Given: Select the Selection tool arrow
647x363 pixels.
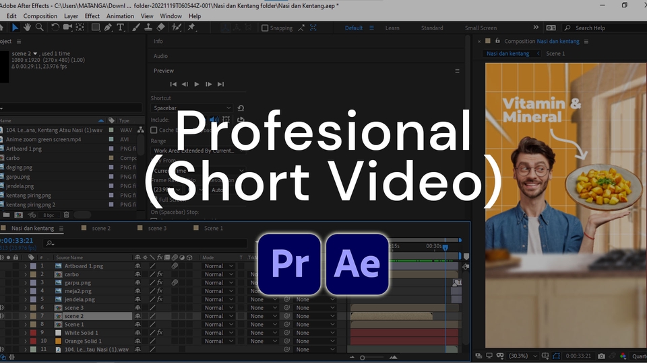Looking at the screenshot, I should 15,28.
